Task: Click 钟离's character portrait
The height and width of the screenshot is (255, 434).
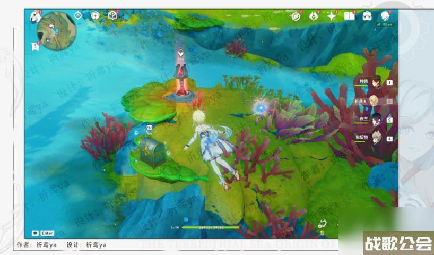Action: pos(376,81)
